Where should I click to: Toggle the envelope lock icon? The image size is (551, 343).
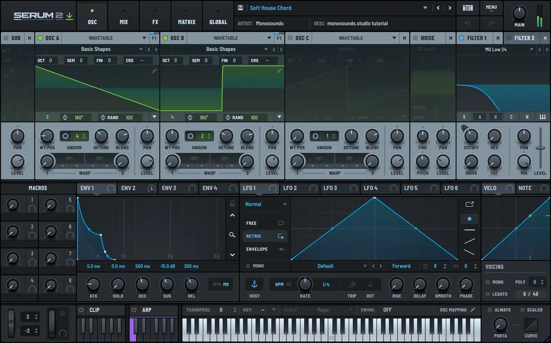[232, 203]
